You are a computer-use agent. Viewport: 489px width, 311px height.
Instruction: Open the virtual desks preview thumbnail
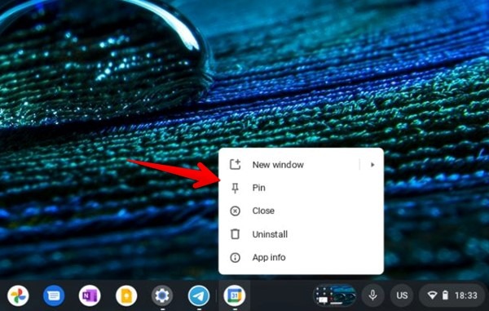point(334,295)
